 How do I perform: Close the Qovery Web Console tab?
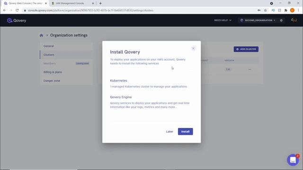[x=46, y=3]
